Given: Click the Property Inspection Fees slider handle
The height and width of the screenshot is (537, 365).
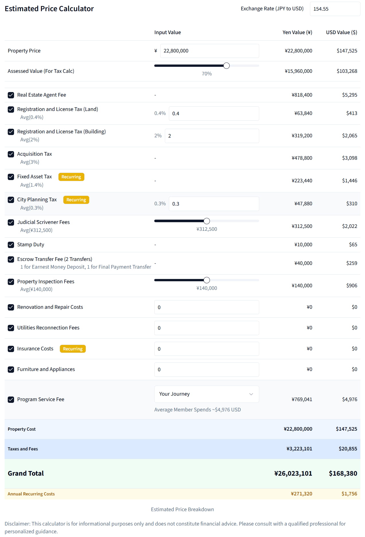Looking at the screenshot, I should click(x=206, y=280).
